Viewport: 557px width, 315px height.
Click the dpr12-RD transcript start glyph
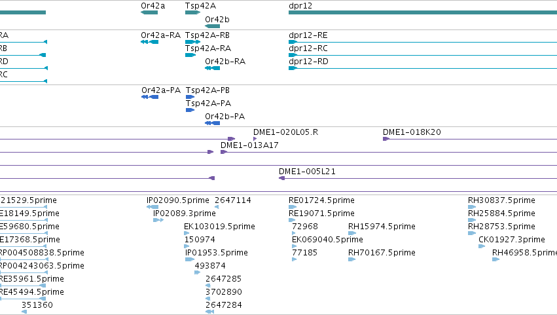pyautogui.click(x=293, y=68)
